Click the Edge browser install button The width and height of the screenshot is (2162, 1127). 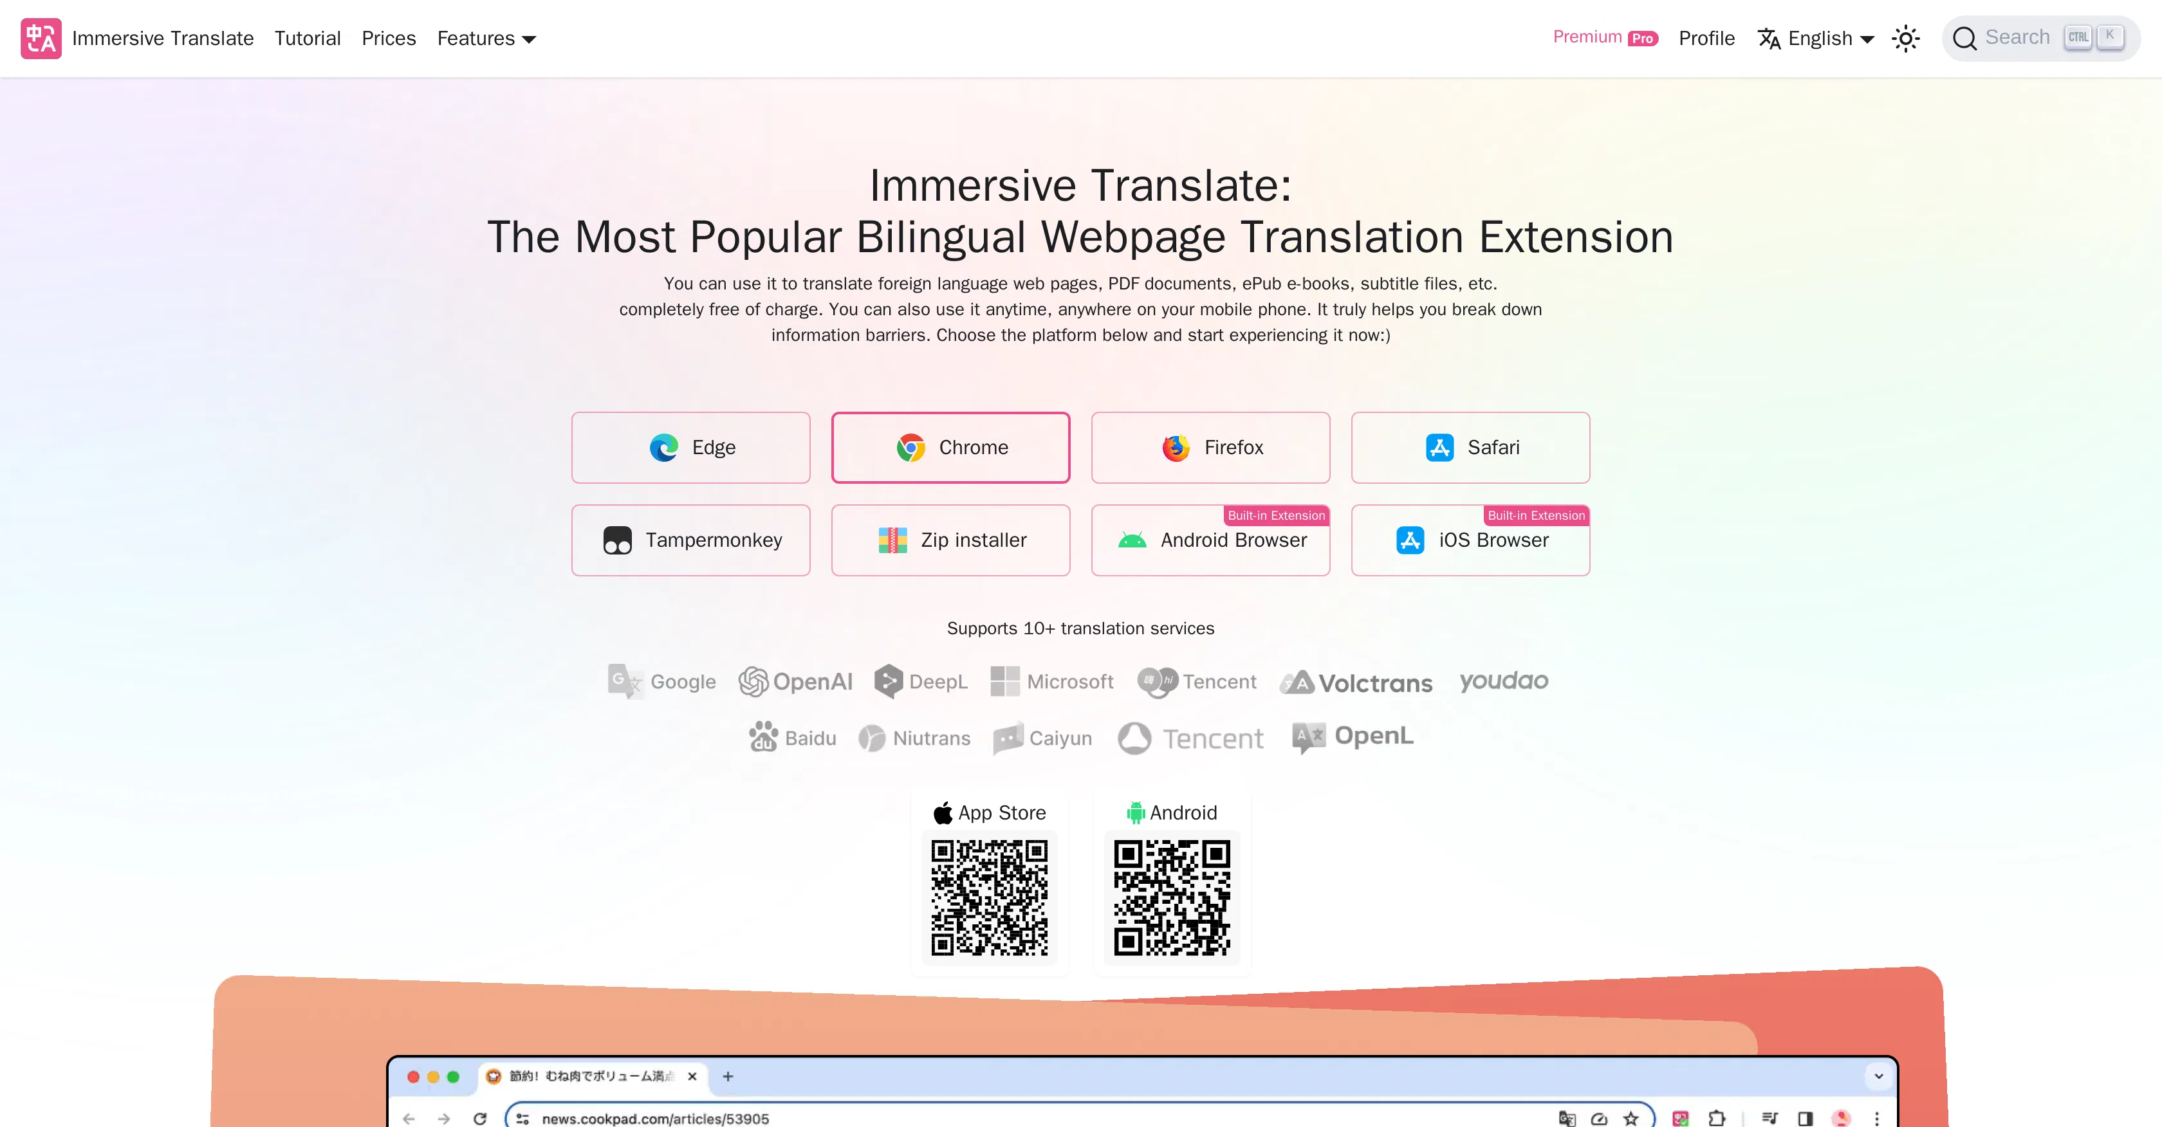tap(690, 447)
